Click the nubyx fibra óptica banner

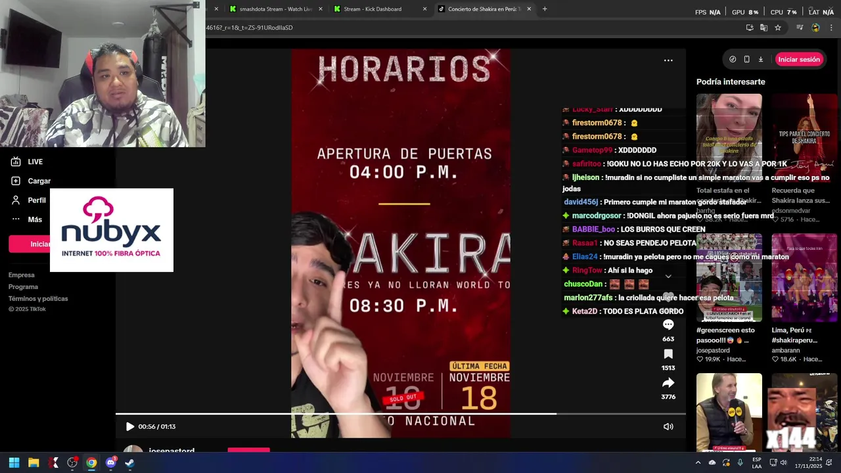point(112,230)
